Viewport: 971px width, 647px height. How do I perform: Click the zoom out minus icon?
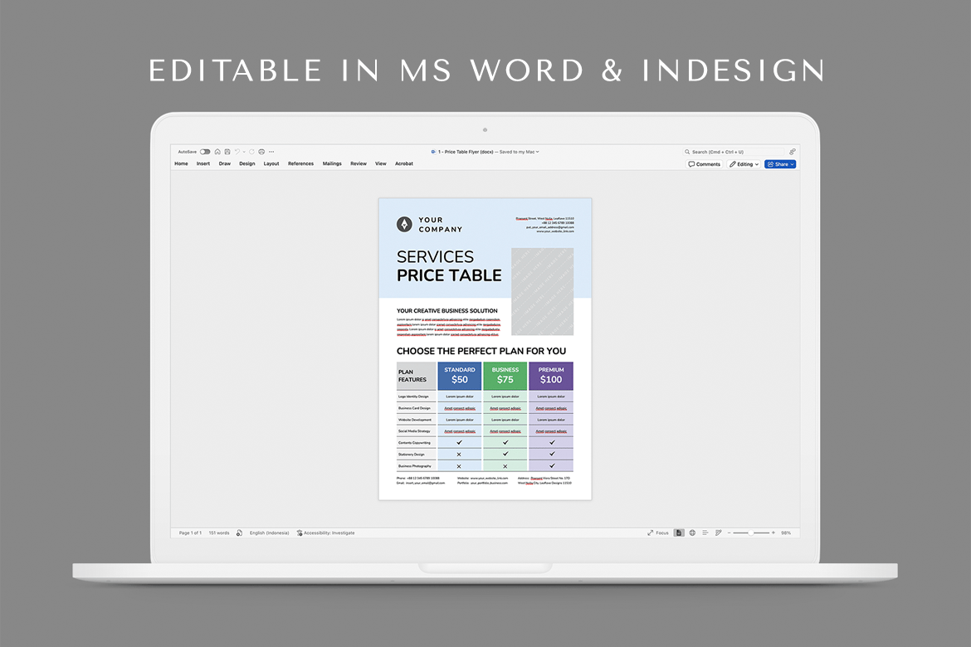point(729,533)
